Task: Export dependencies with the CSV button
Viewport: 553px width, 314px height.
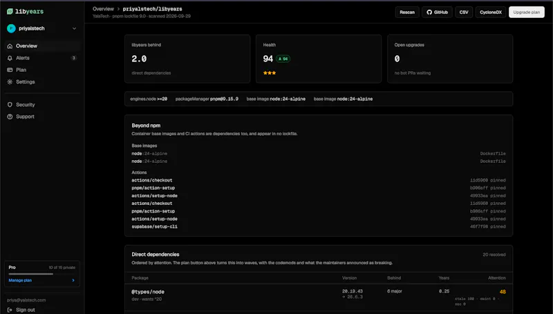Action: [464, 12]
